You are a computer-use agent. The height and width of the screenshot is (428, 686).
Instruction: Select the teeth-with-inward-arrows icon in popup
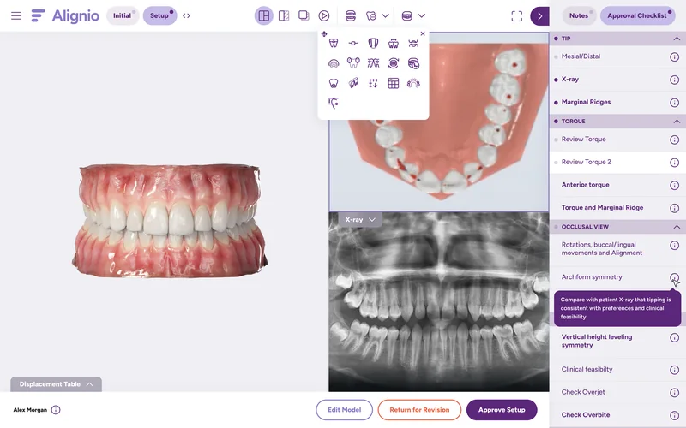[373, 62]
